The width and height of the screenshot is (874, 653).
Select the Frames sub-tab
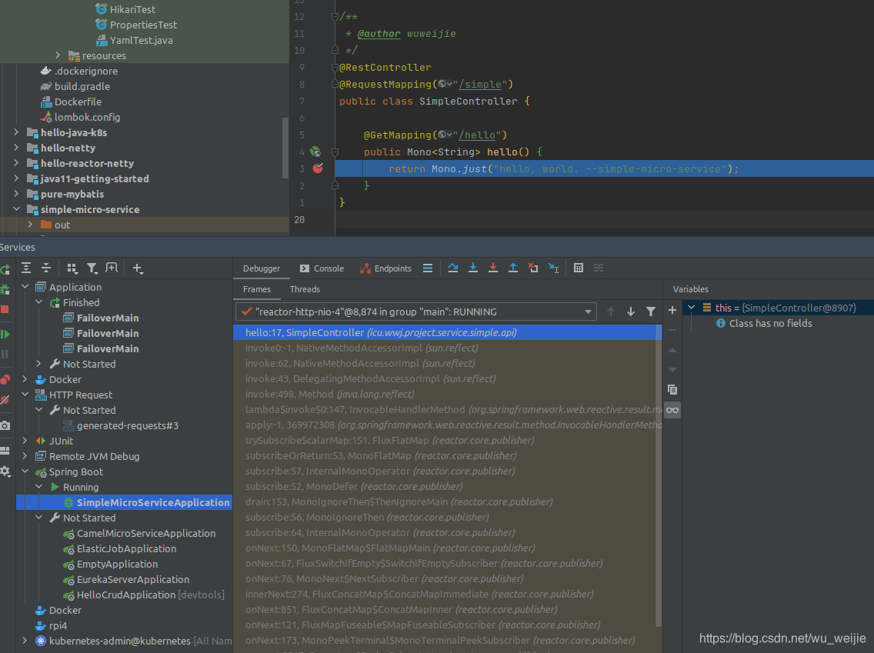pyautogui.click(x=257, y=289)
